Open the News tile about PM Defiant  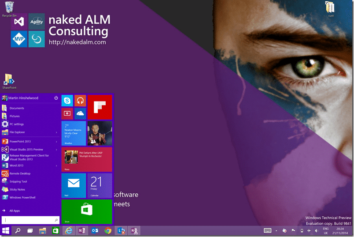(x=87, y=159)
